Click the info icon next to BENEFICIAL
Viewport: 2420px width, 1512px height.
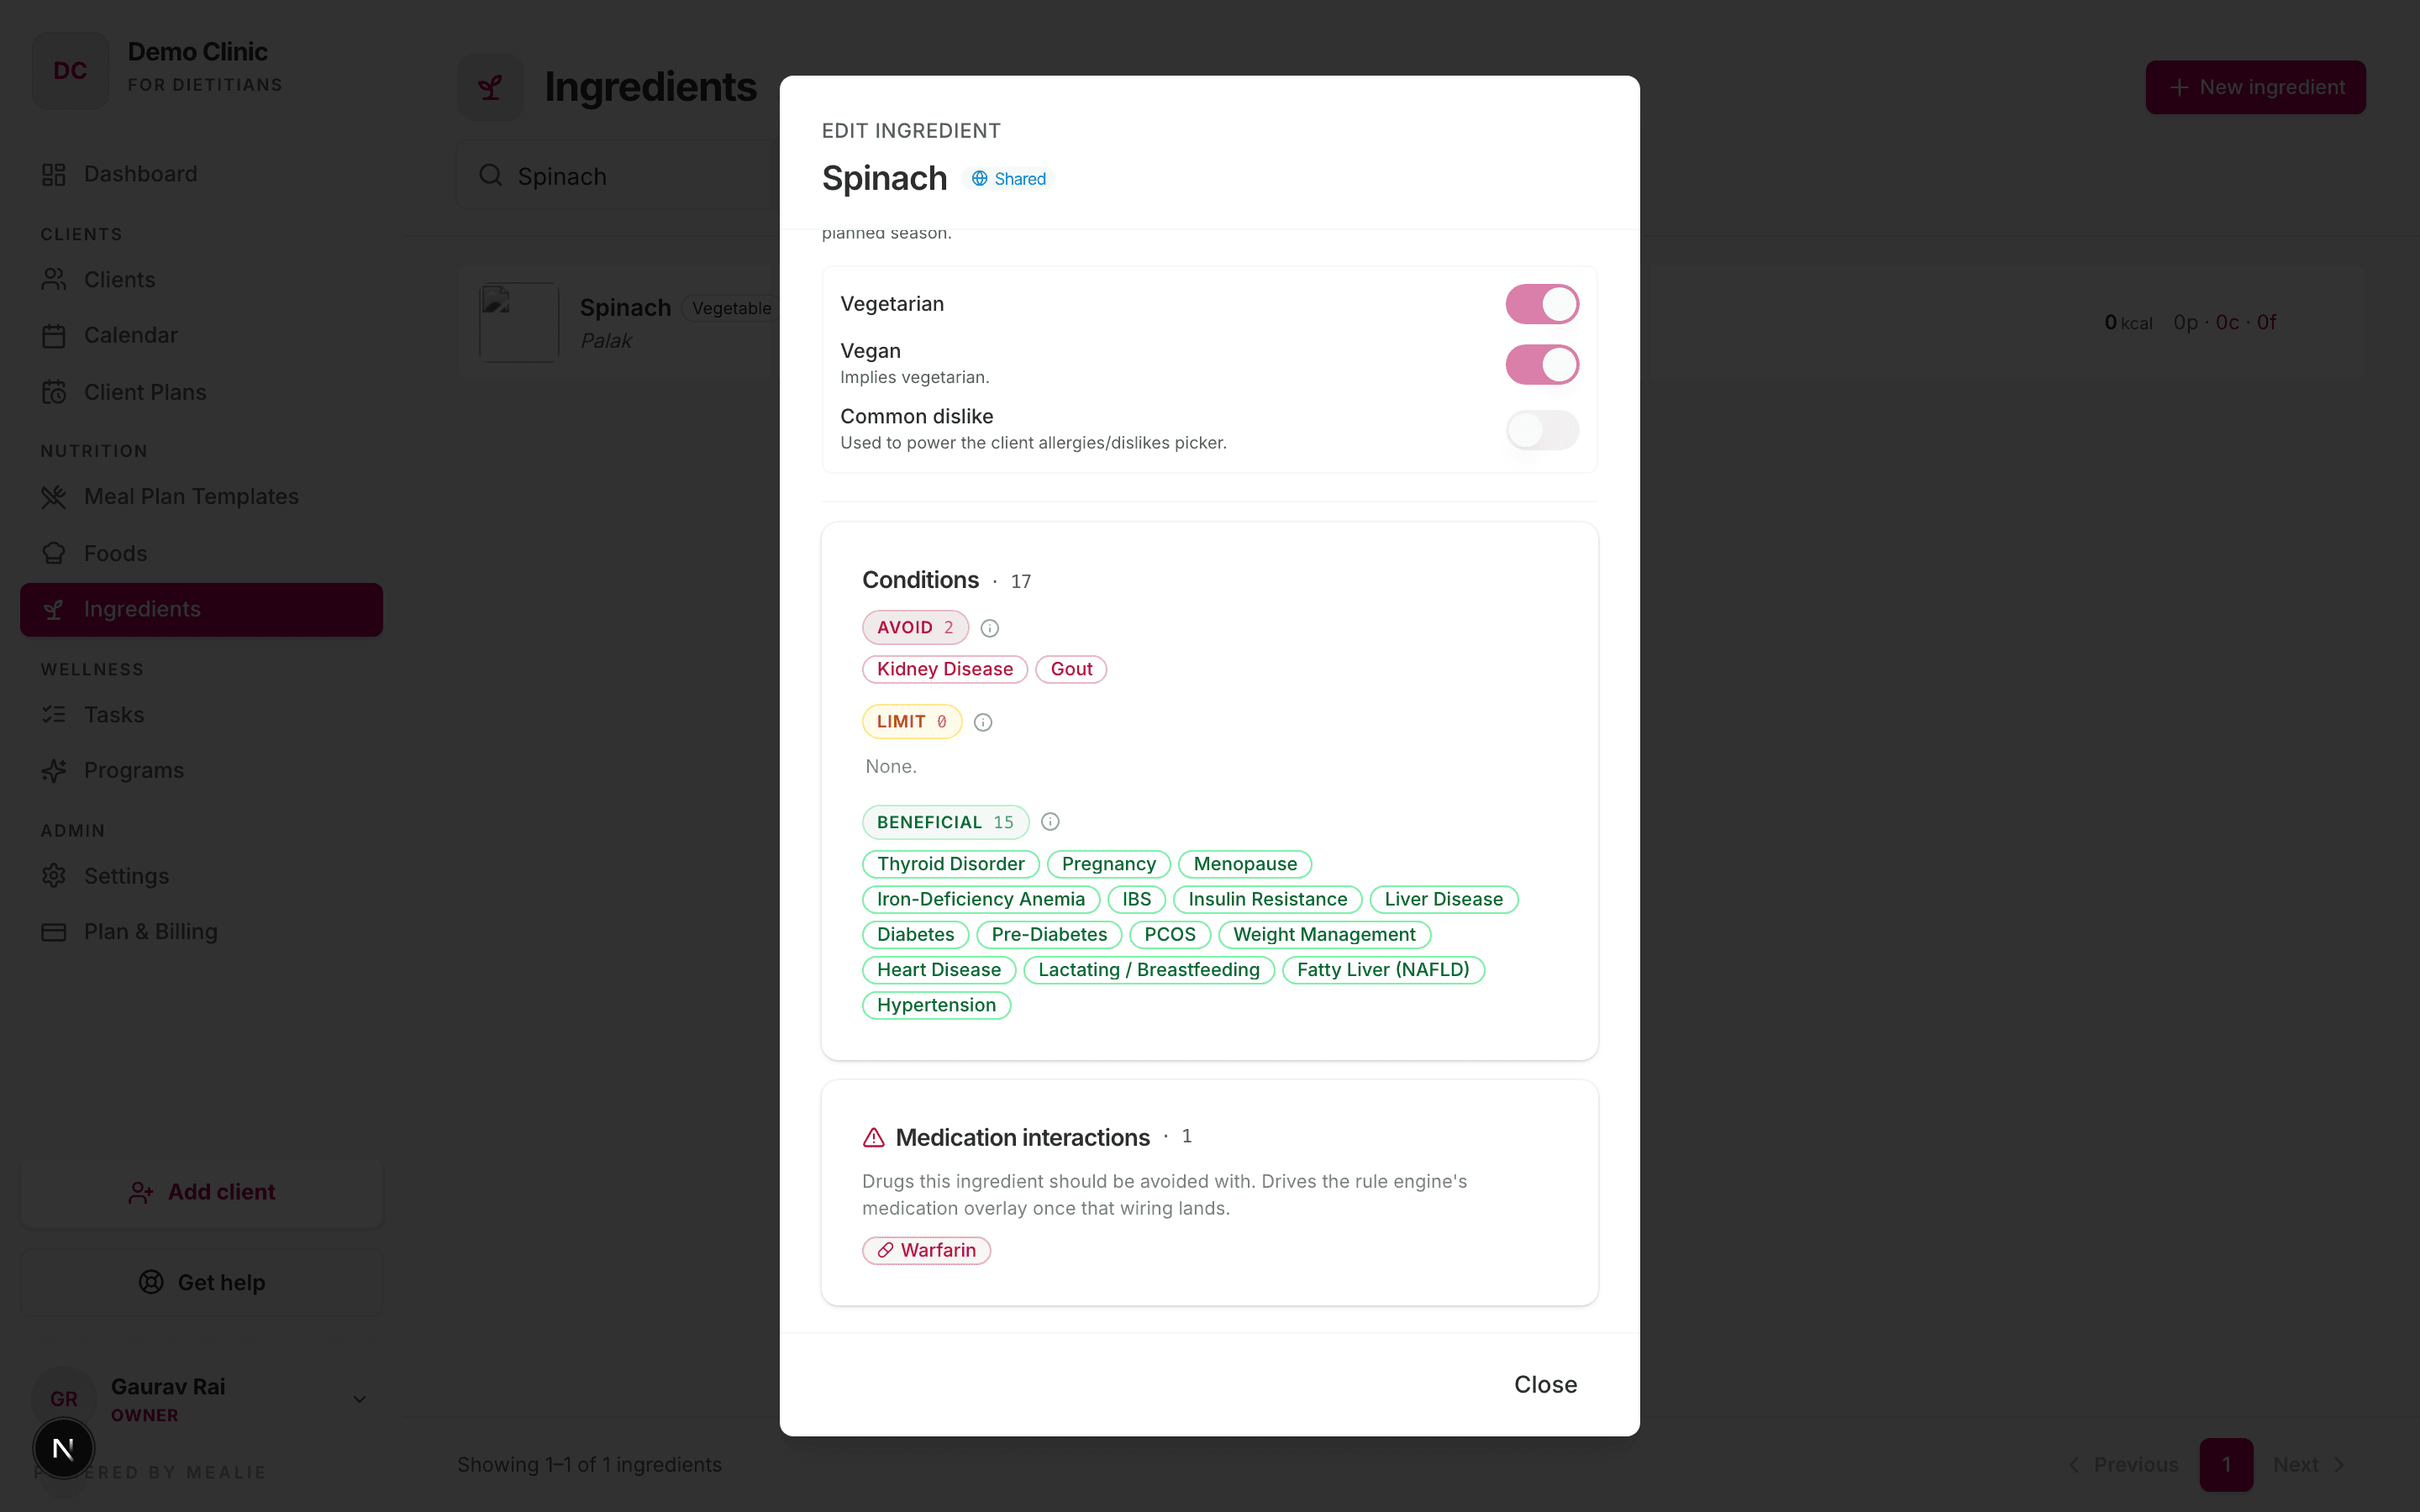tap(1050, 822)
